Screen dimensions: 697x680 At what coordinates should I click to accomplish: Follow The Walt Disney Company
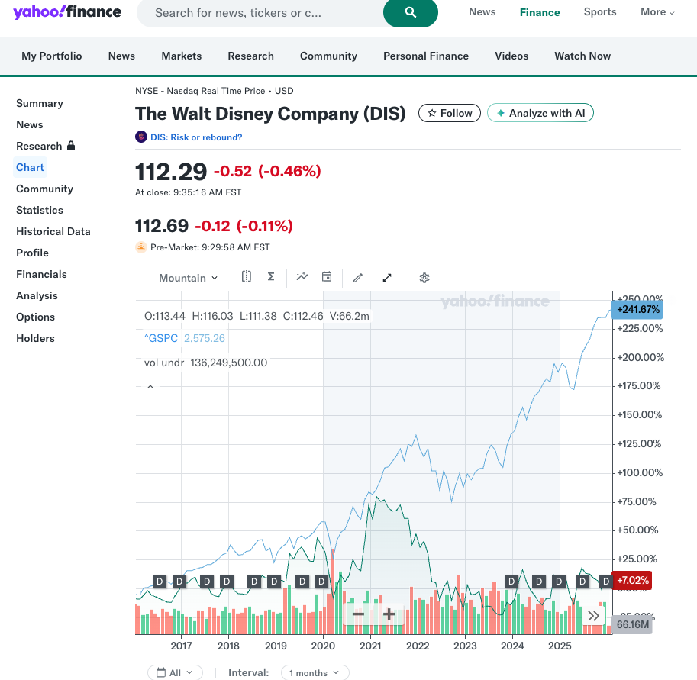[x=450, y=113]
